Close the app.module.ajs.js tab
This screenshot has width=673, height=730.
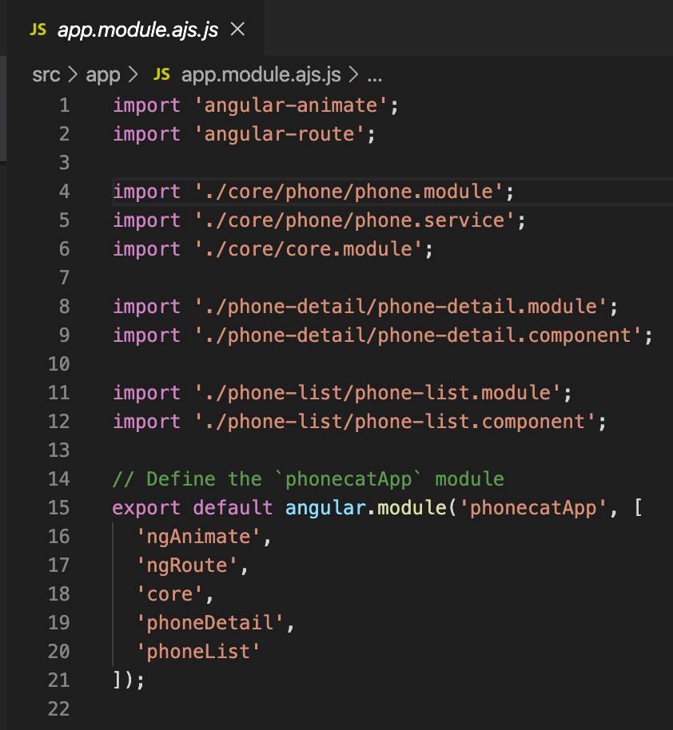pos(237,30)
